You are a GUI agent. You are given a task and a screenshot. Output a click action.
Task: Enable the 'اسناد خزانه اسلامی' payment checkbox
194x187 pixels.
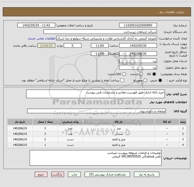[x=122, y=80]
